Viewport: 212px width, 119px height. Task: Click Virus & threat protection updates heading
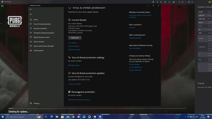[x=88, y=73]
